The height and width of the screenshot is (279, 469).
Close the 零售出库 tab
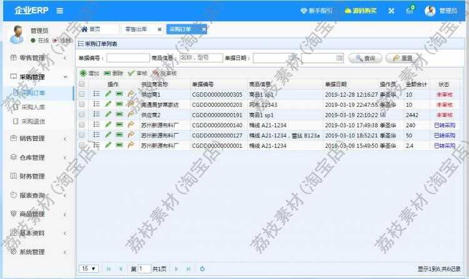[159, 29]
